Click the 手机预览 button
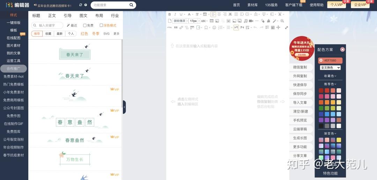 [300, 120]
